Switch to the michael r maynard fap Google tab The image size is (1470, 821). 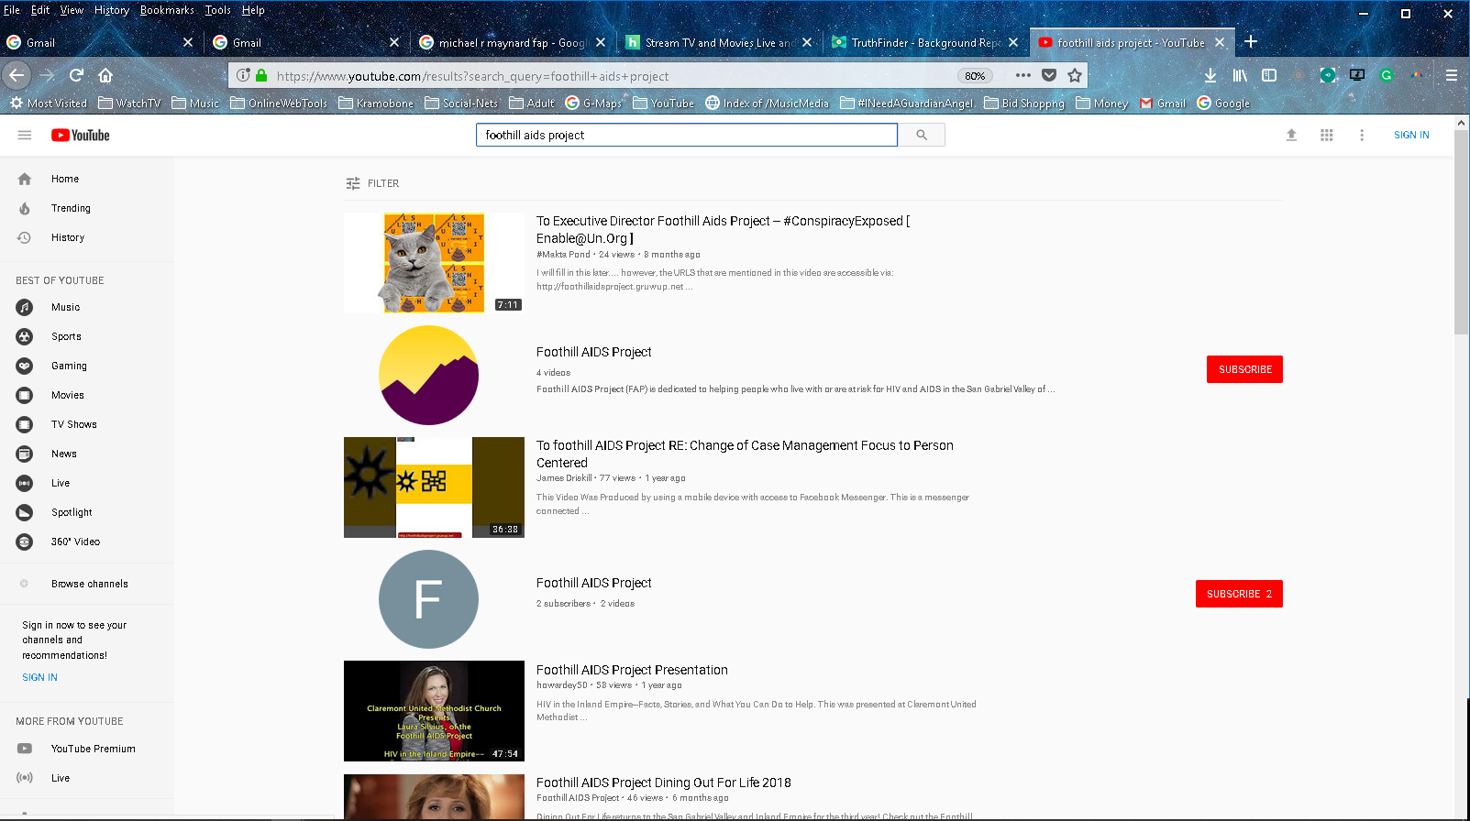[512, 42]
